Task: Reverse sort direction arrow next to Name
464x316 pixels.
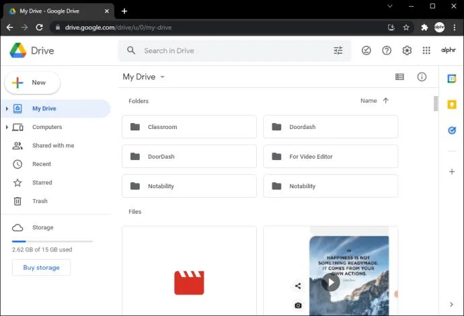Action: [x=385, y=101]
